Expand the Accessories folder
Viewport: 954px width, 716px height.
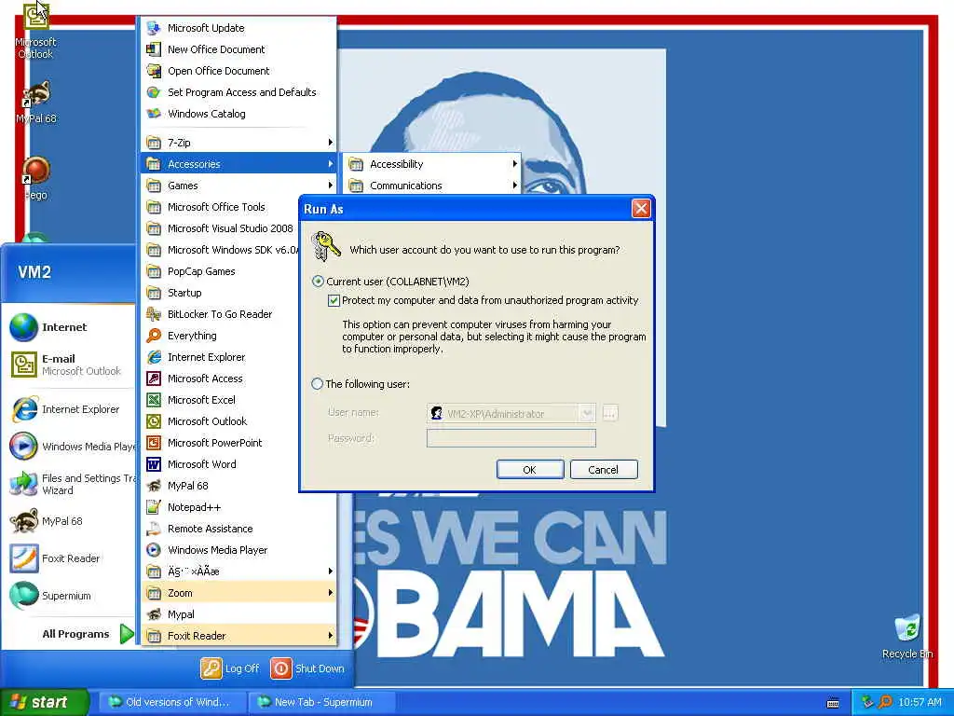tap(239, 164)
